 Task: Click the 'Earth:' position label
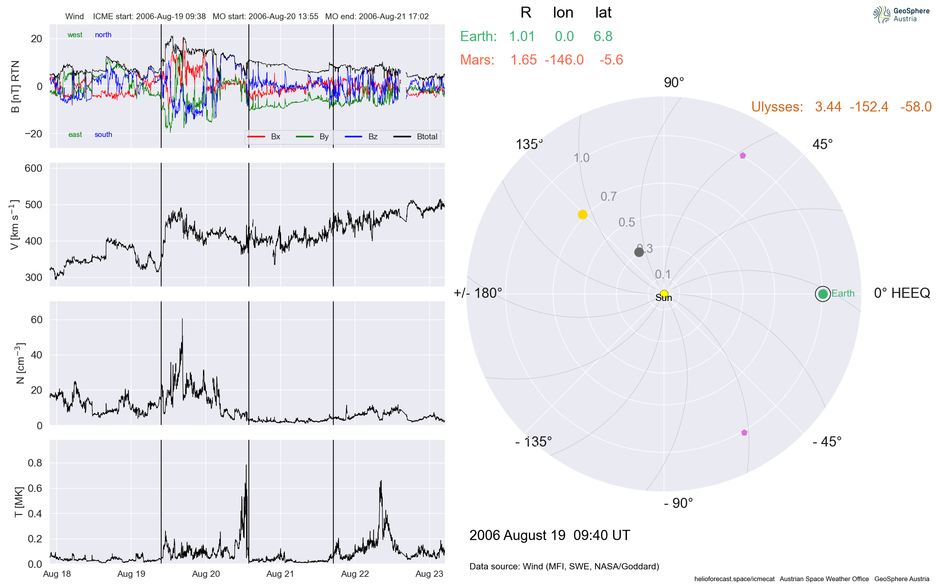(478, 36)
